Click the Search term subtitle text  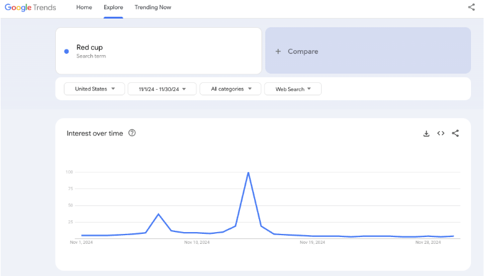[x=91, y=56]
